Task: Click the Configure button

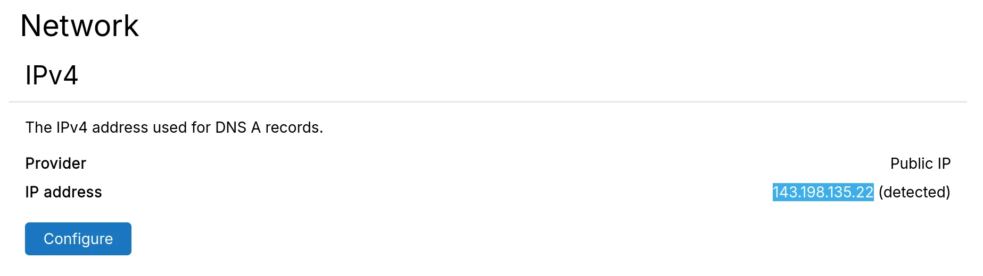Action: click(x=78, y=239)
